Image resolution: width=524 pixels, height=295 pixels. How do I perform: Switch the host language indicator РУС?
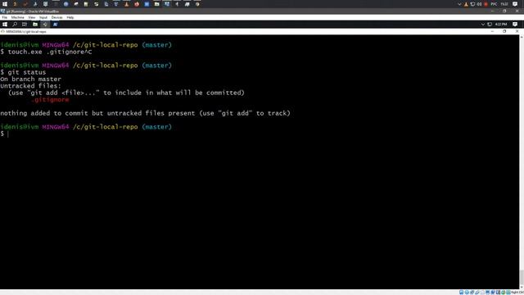pos(494,4)
